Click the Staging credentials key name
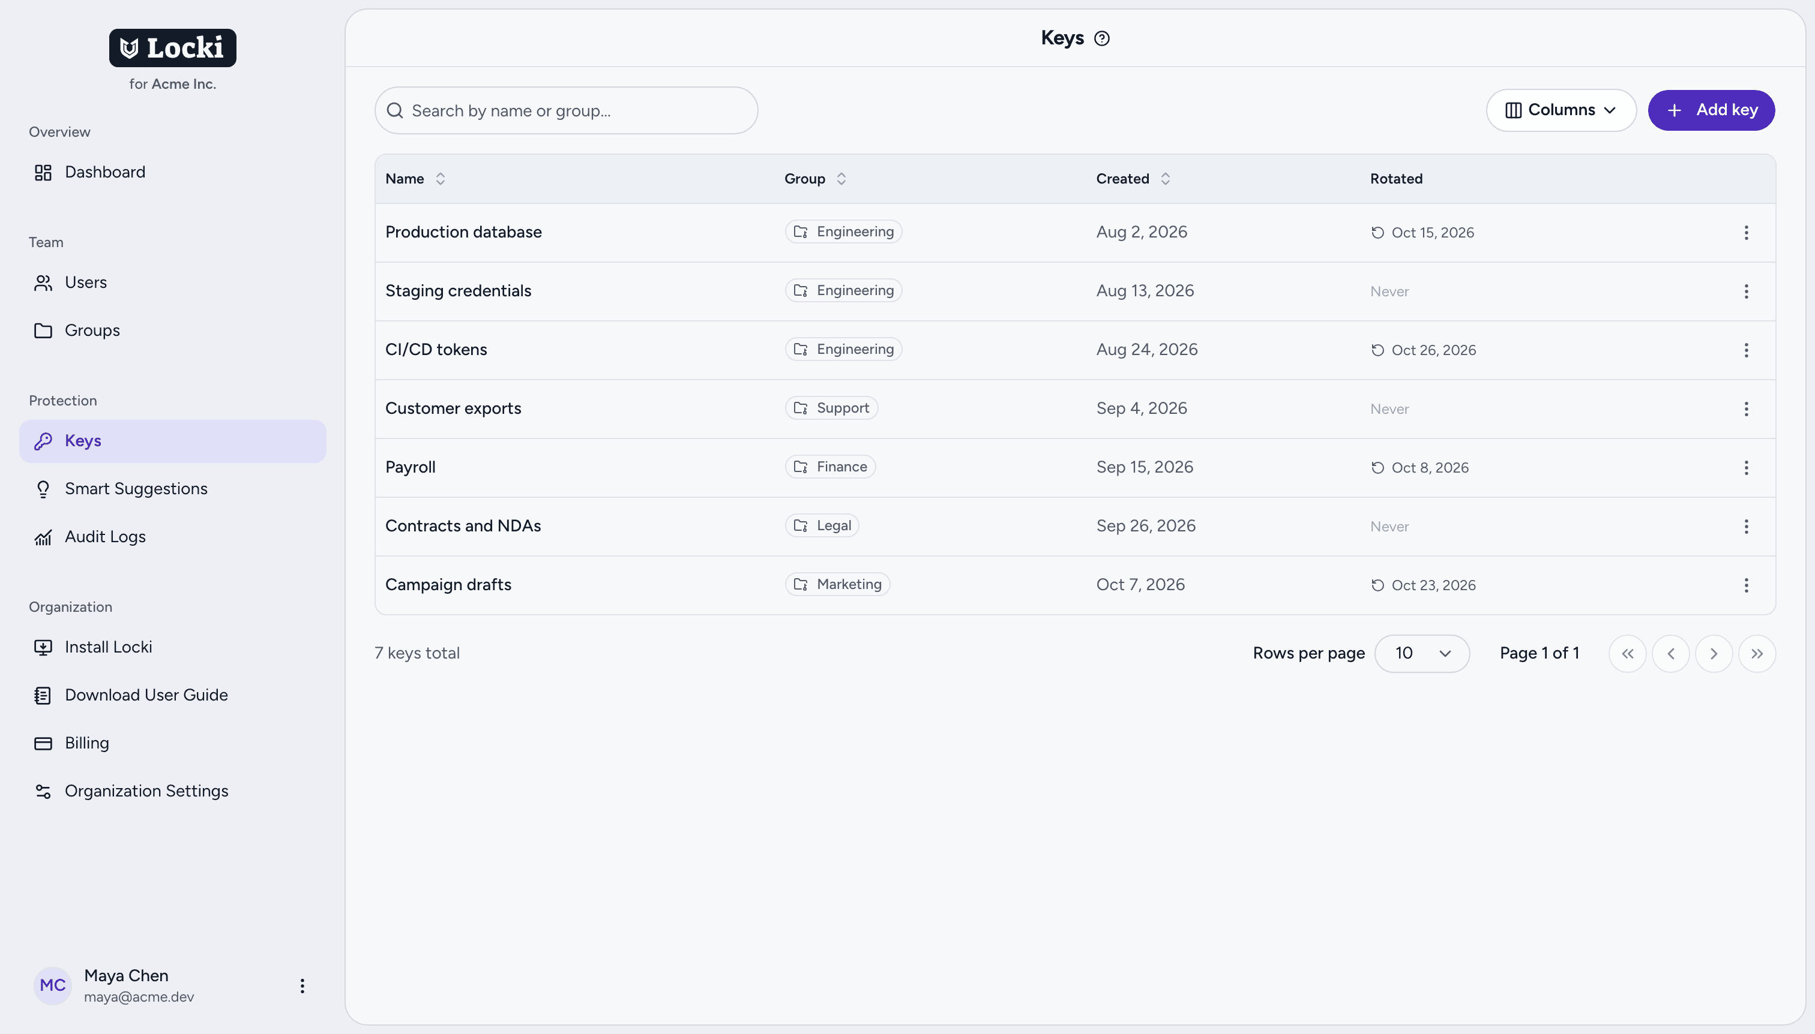This screenshot has width=1815, height=1034. tap(459, 291)
